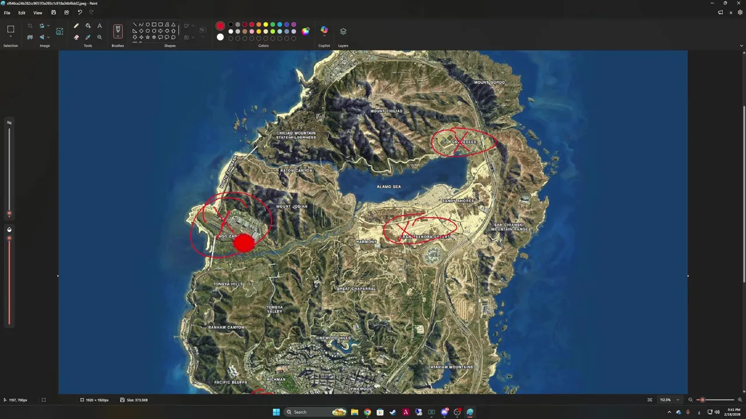Choose the Triangle shape
The image size is (746, 419).
point(173,24)
